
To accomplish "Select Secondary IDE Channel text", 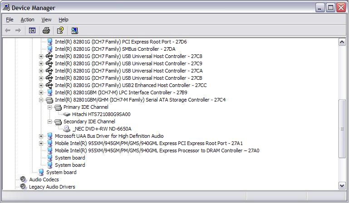I will (x=89, y=121).
